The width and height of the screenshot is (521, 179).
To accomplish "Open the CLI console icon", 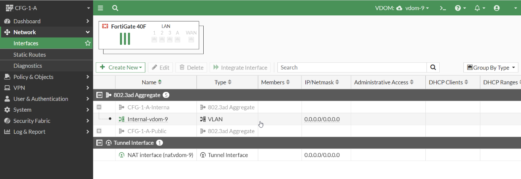I will pyautogui.click(x=443, y=8).
